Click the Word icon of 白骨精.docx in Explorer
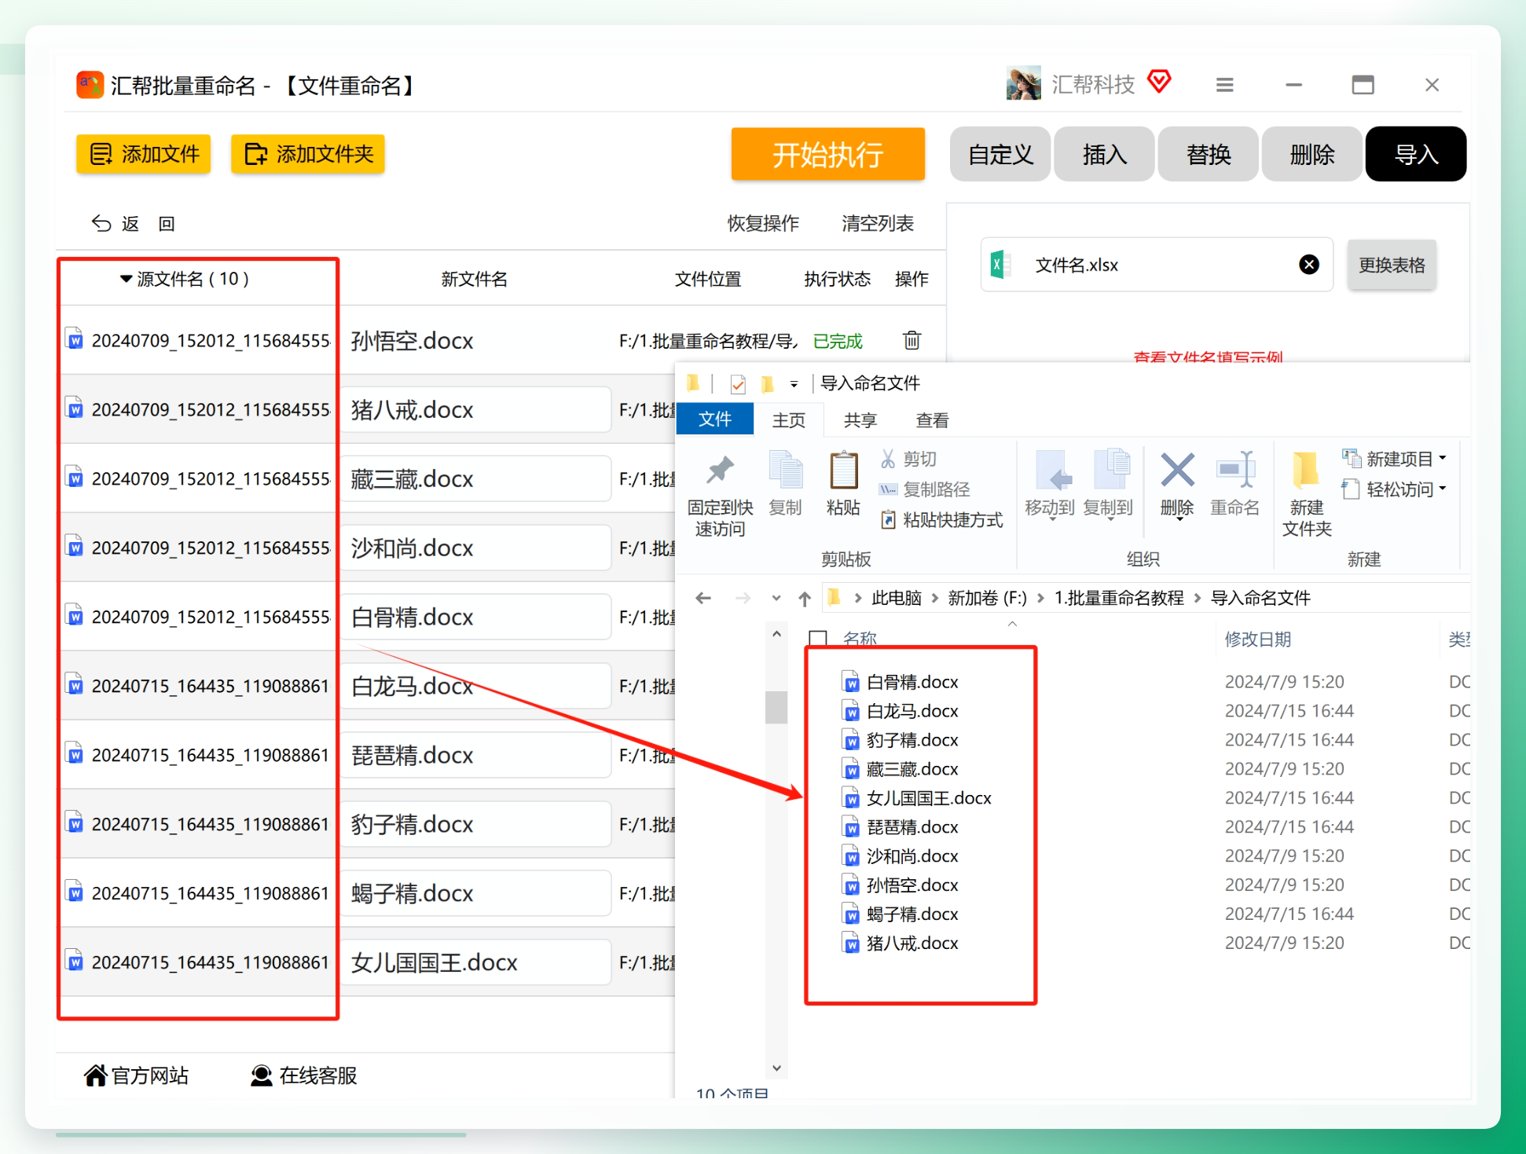Viewport: 1526px width, 1154px height. click(x=850, y=681)
